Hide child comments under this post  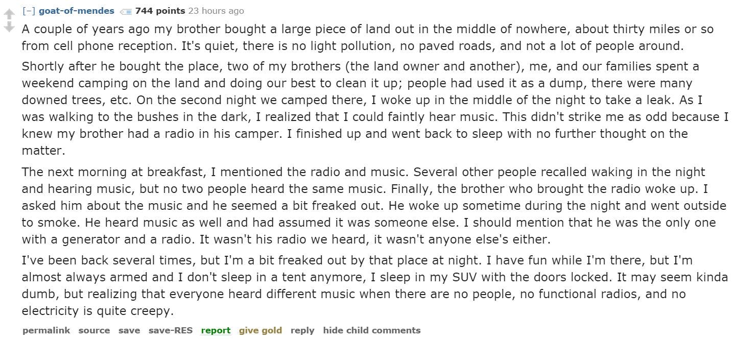tap(372, 330)
